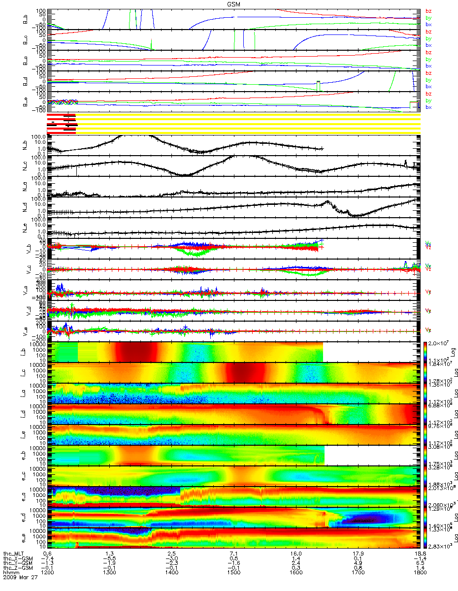Open the i_c ion spectrogram panel
Image resolution: width=458 pixels, height=591 pixels.
(233, 373)
